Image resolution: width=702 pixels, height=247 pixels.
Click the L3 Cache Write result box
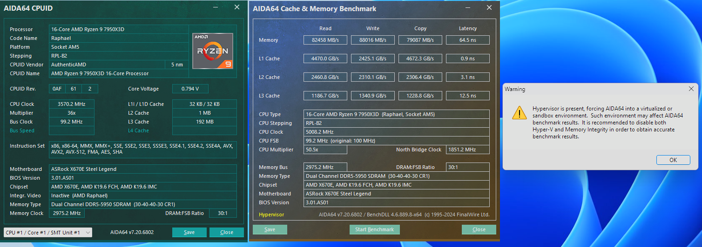(x=373, y=96)
